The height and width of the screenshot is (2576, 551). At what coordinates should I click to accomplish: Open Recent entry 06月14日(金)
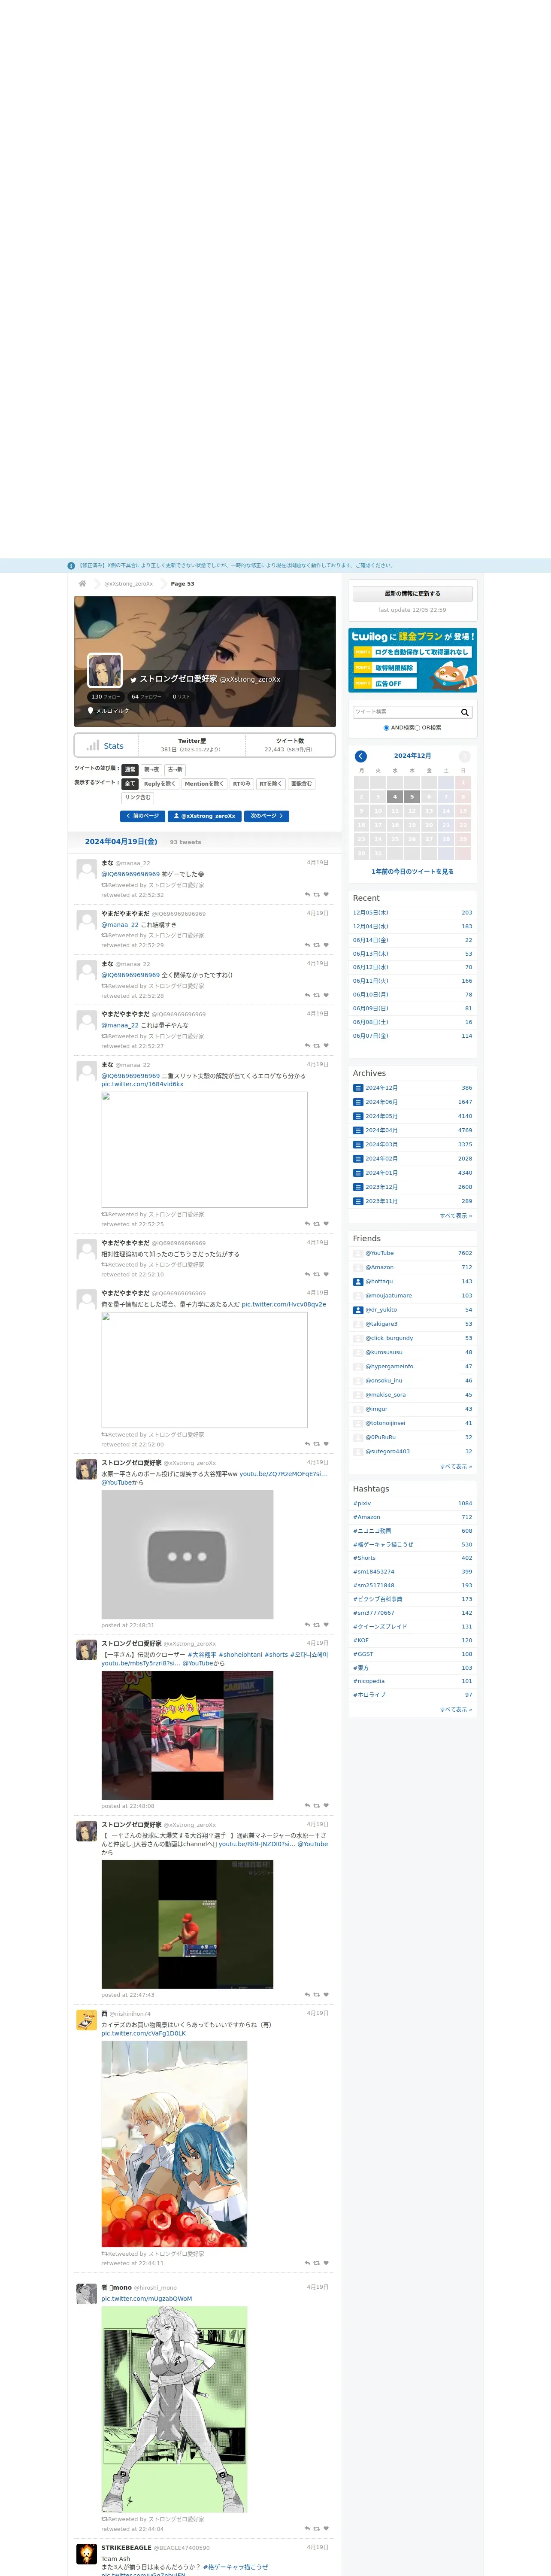click(371, 940)
